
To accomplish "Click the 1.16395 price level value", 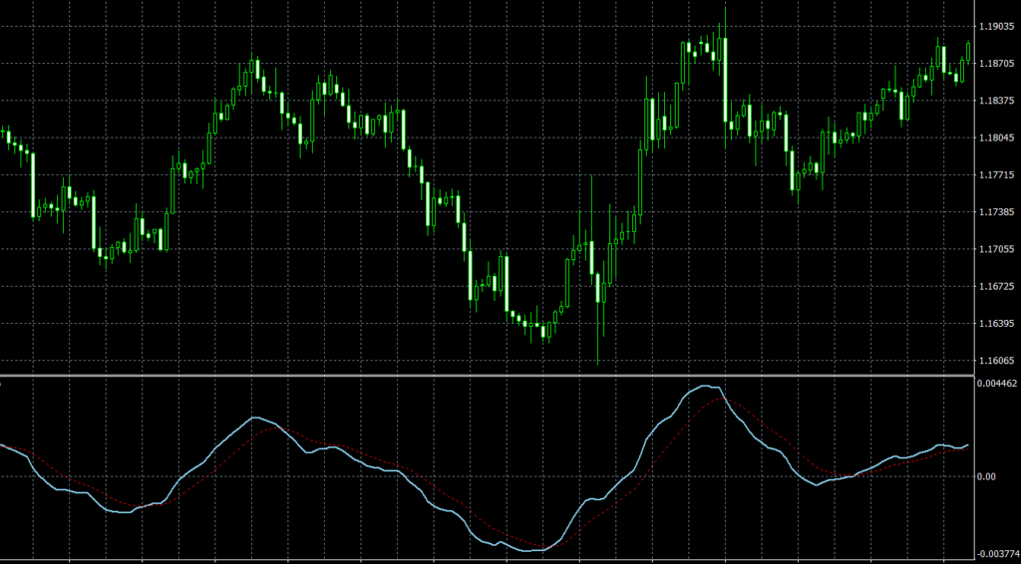I will point(995,323).
